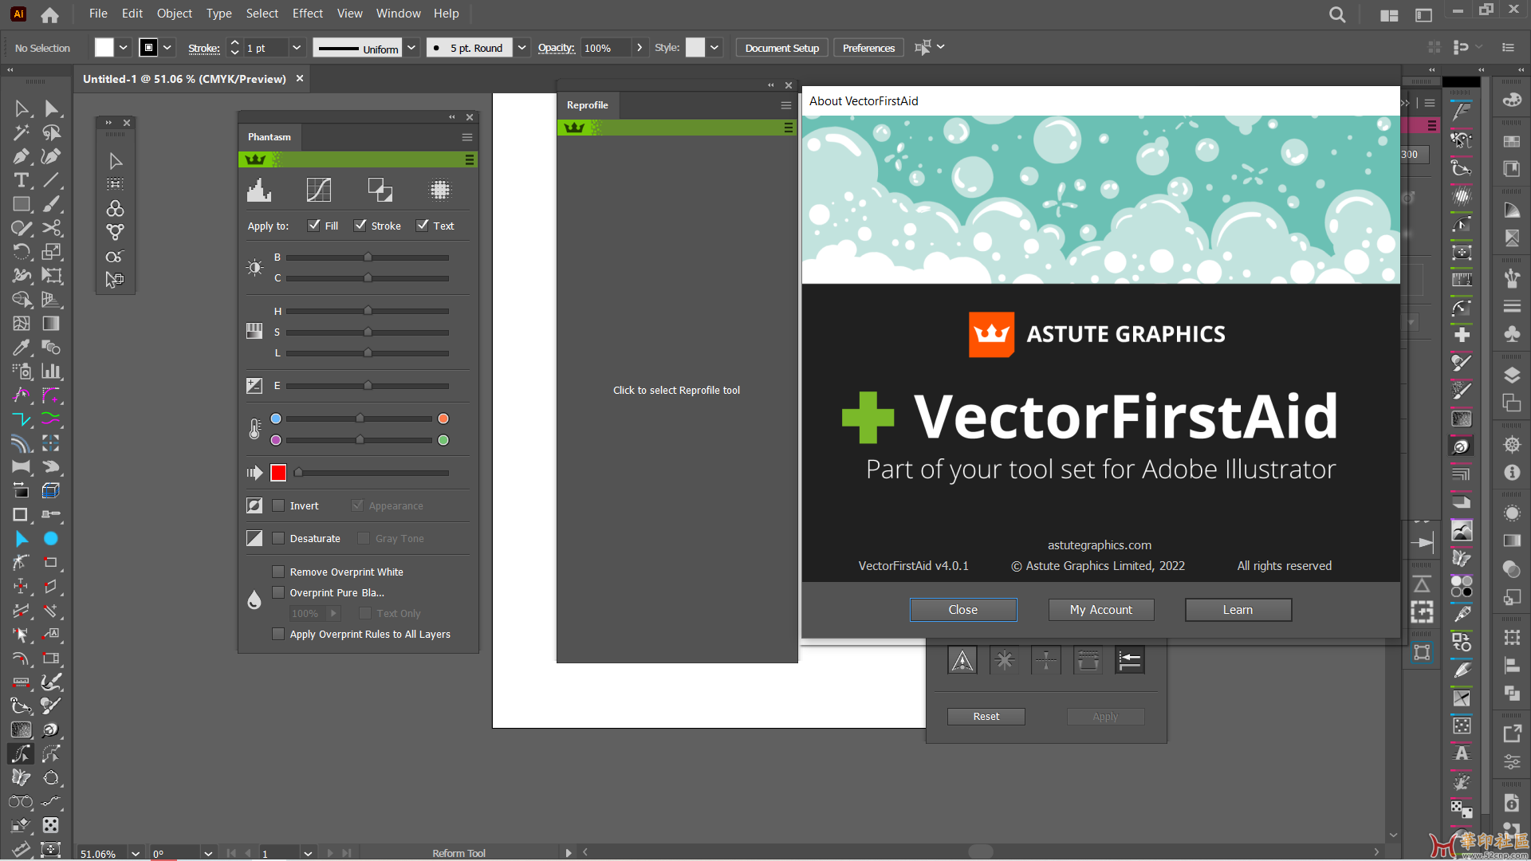1531x861 pixels.
Task: Open the Style dropdown arrow
Action: coord(714,48)
